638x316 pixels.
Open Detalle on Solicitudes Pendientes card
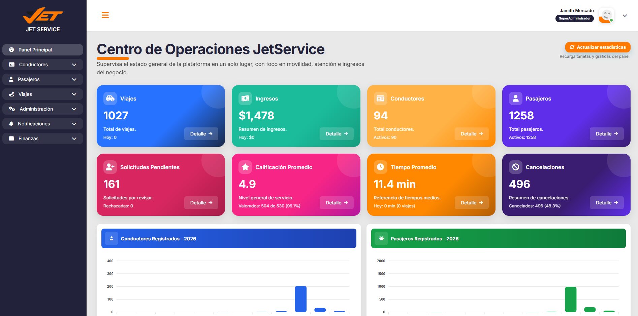point(201,203)
